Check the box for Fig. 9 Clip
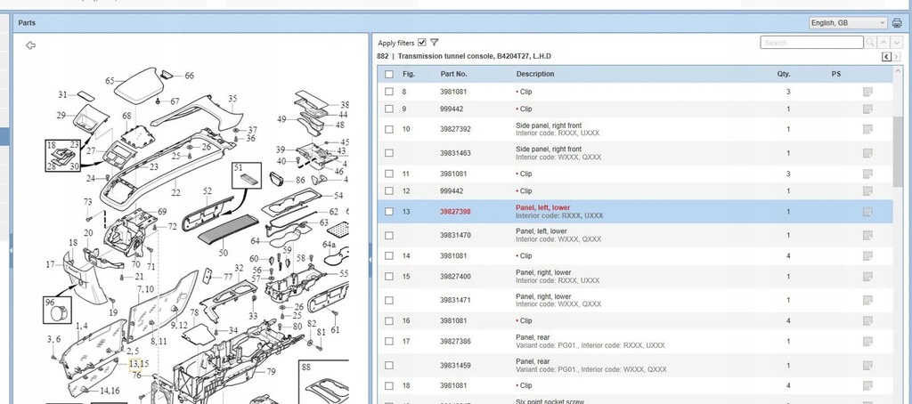 click(x=389, y=109)
